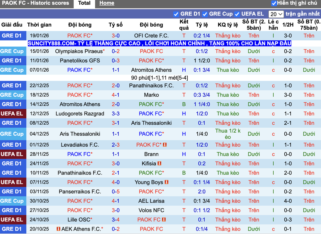
Task: Click the date 24/11/25
Action: [39, 164]
